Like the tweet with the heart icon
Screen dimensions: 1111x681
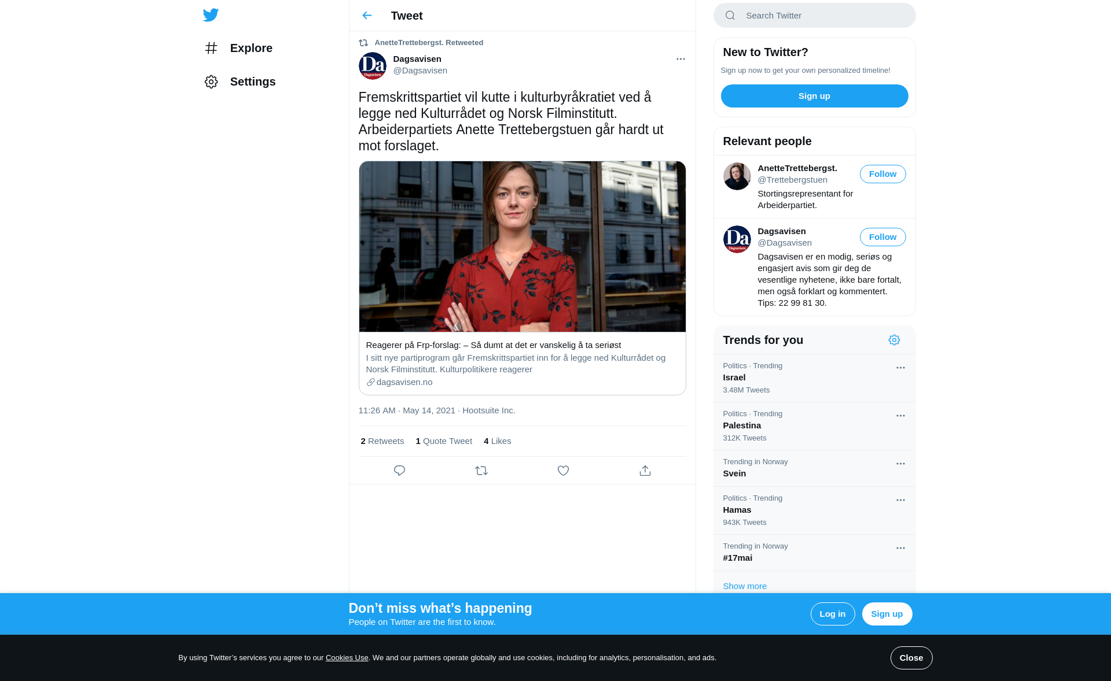[563, 471]
